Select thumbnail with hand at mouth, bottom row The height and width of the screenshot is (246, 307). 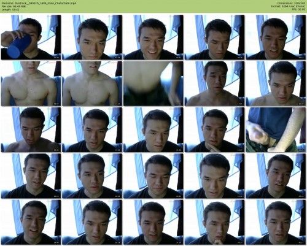[x=214, y=222]
